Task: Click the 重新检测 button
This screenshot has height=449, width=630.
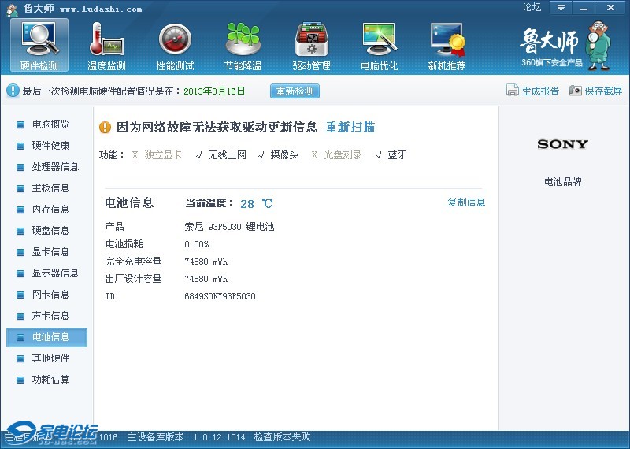Action: pyautogui.click(x=295, y=91)
